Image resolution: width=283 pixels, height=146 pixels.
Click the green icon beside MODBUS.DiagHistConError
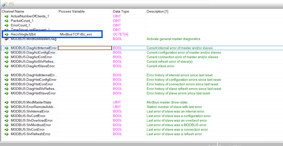pyautogui.click(x=7, y=84)
